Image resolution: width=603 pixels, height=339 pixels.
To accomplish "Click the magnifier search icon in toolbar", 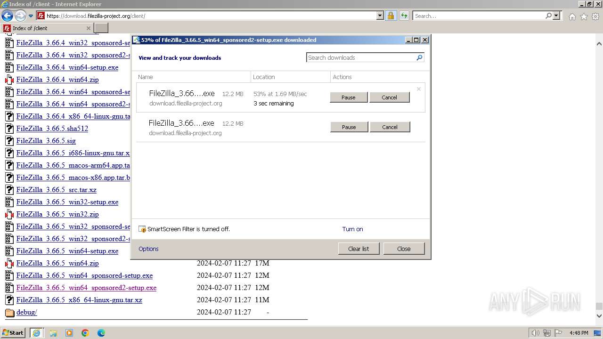I will click(548, 16).
